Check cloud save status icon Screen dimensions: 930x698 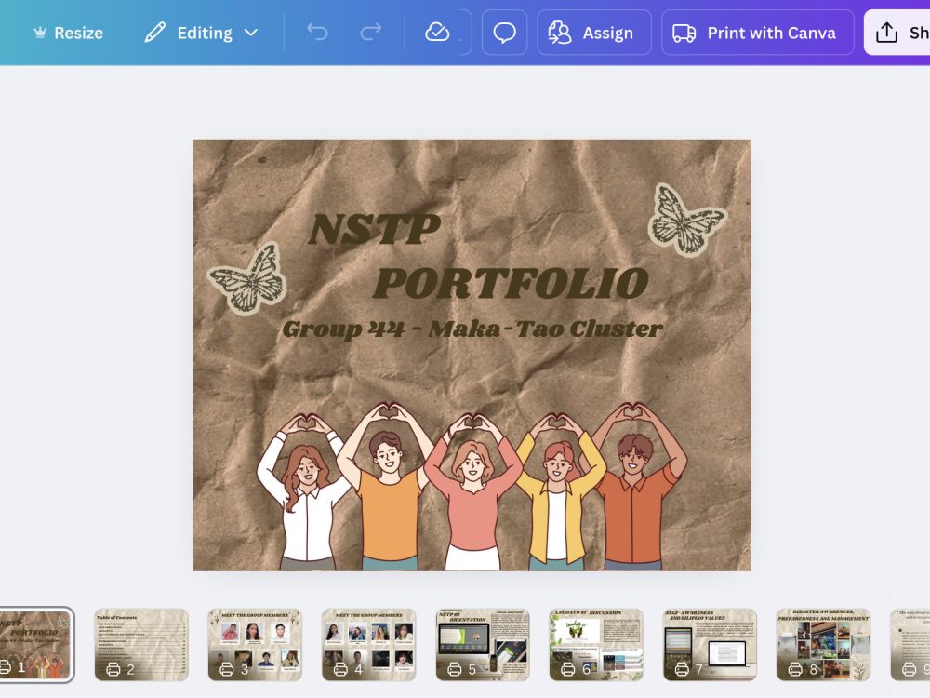click(437, 32)
